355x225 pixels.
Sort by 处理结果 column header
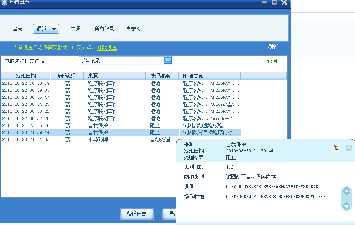[162, 76]
